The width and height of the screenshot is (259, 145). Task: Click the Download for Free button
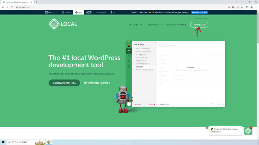tap(64, 83)
